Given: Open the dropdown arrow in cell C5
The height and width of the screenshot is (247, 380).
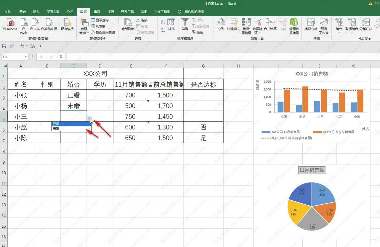Looking at the screenshot, I should [x=89, y=119].
